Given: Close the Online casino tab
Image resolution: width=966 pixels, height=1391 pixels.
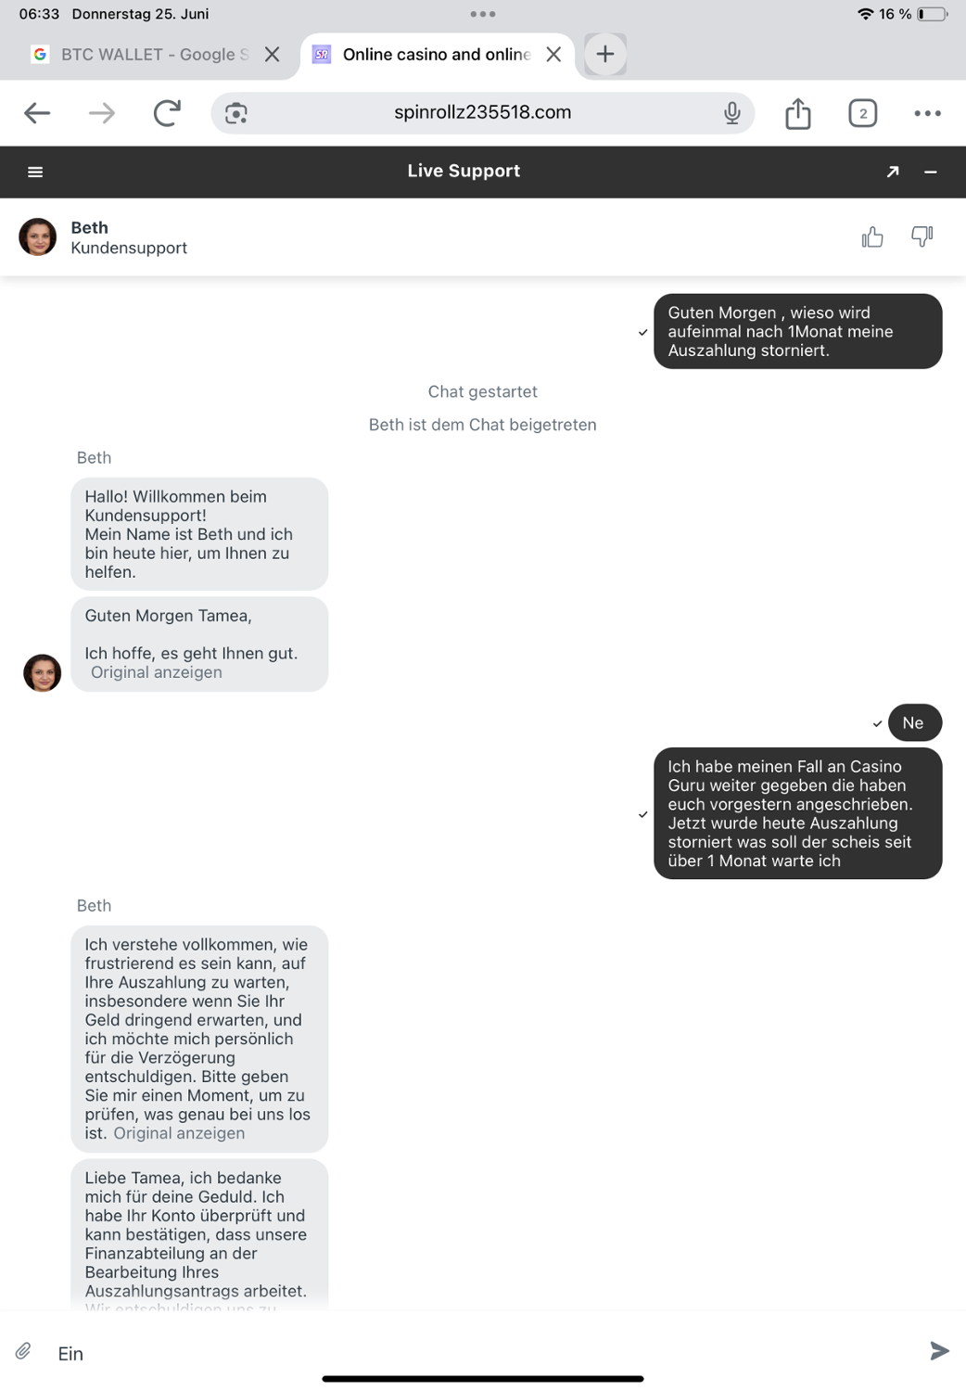Looking at the screenshot, I should click(553, 55).
